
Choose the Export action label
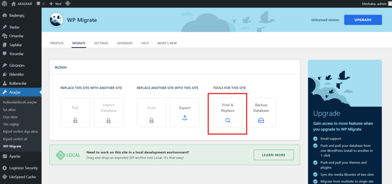point(185,108)
